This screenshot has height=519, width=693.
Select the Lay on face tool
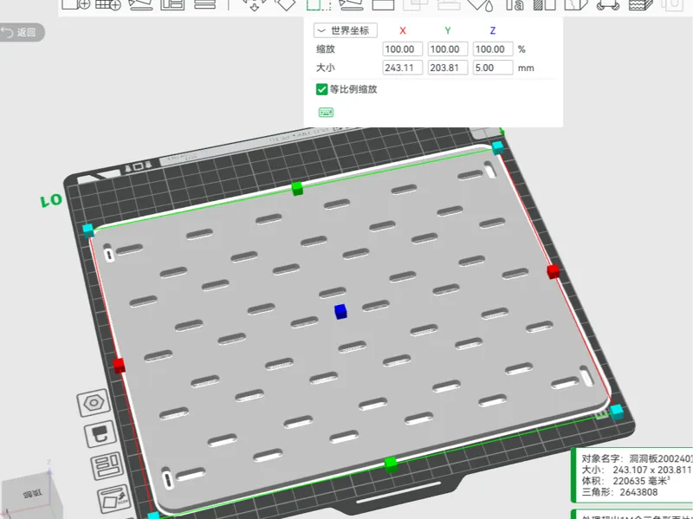point(351,4)
